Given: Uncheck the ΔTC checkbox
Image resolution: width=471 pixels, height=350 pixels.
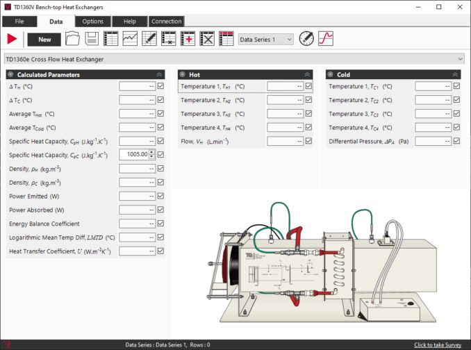Looking at the screenshot, I should click(160, 100).
